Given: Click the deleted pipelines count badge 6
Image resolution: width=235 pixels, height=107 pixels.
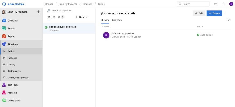Looking at the screenshot, I should coord(62,17).
